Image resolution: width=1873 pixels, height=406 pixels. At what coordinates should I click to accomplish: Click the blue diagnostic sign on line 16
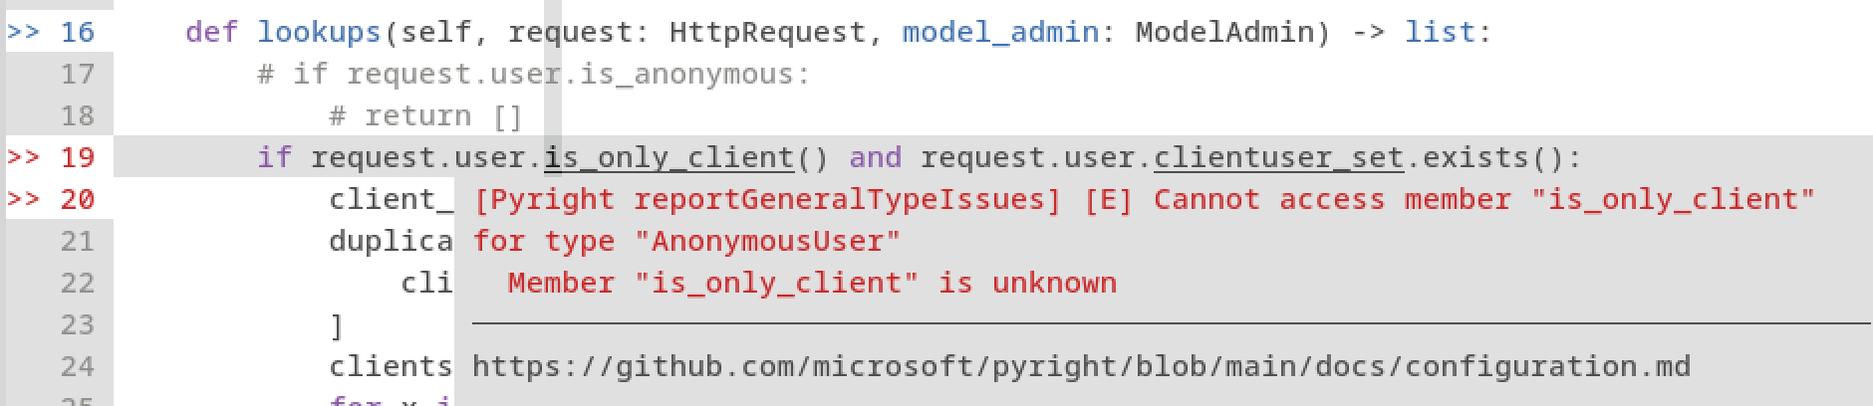[x=24, y=32]
